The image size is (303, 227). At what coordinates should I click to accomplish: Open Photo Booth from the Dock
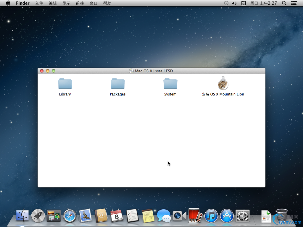coord(195,215)
